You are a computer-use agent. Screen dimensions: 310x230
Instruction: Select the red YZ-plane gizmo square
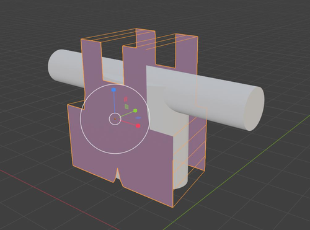[x=125, y=99]
